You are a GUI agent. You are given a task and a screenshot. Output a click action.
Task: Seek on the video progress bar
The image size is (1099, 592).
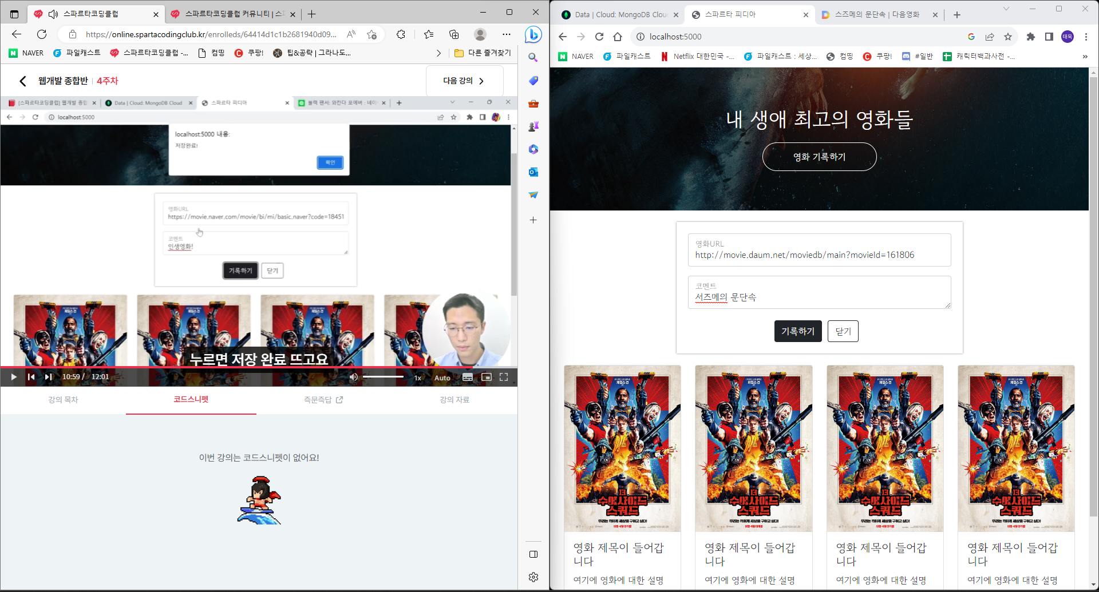(259, 367)
